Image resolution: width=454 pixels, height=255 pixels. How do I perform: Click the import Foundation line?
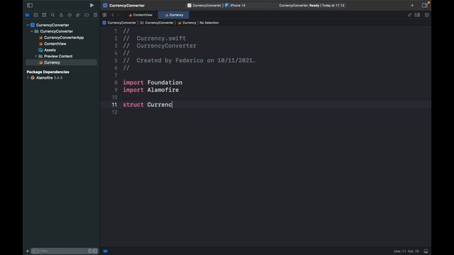pos(153,83)
